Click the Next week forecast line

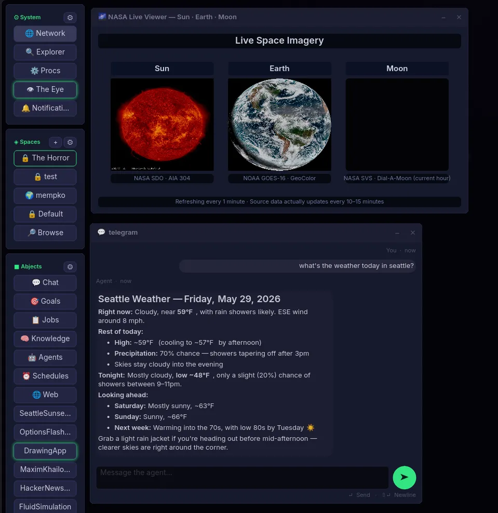coord(214,428)
